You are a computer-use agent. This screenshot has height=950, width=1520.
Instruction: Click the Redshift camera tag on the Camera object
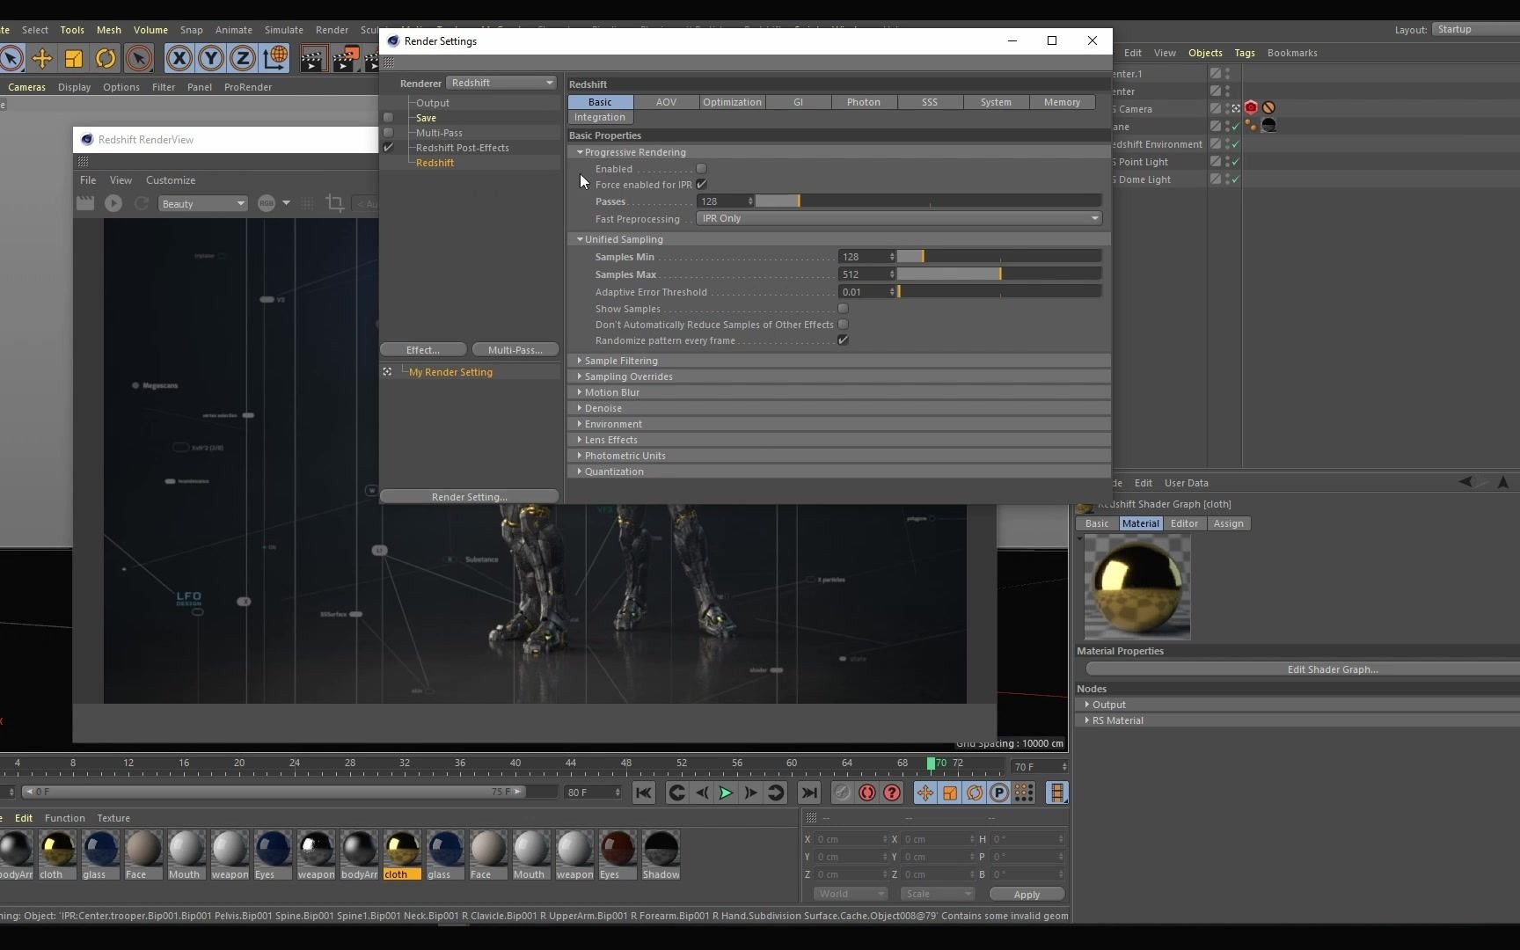pyautogui.click(x=1251, y=107)
